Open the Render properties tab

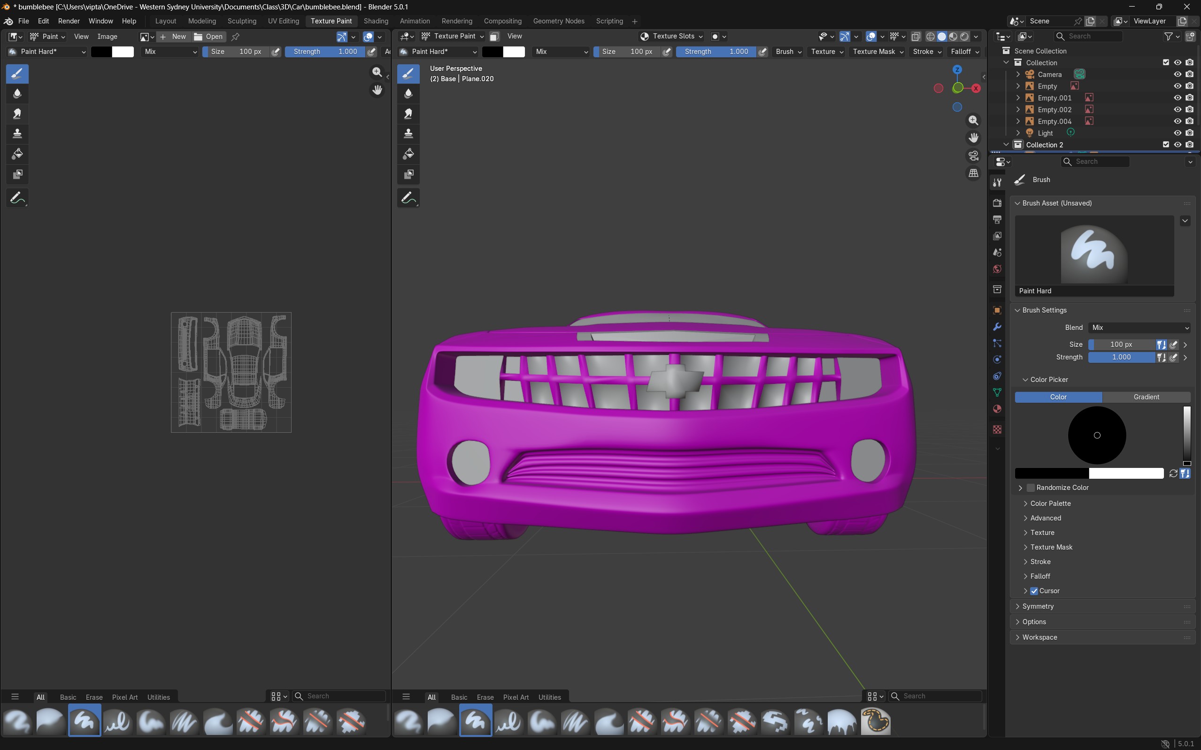(x=997, y=203)
